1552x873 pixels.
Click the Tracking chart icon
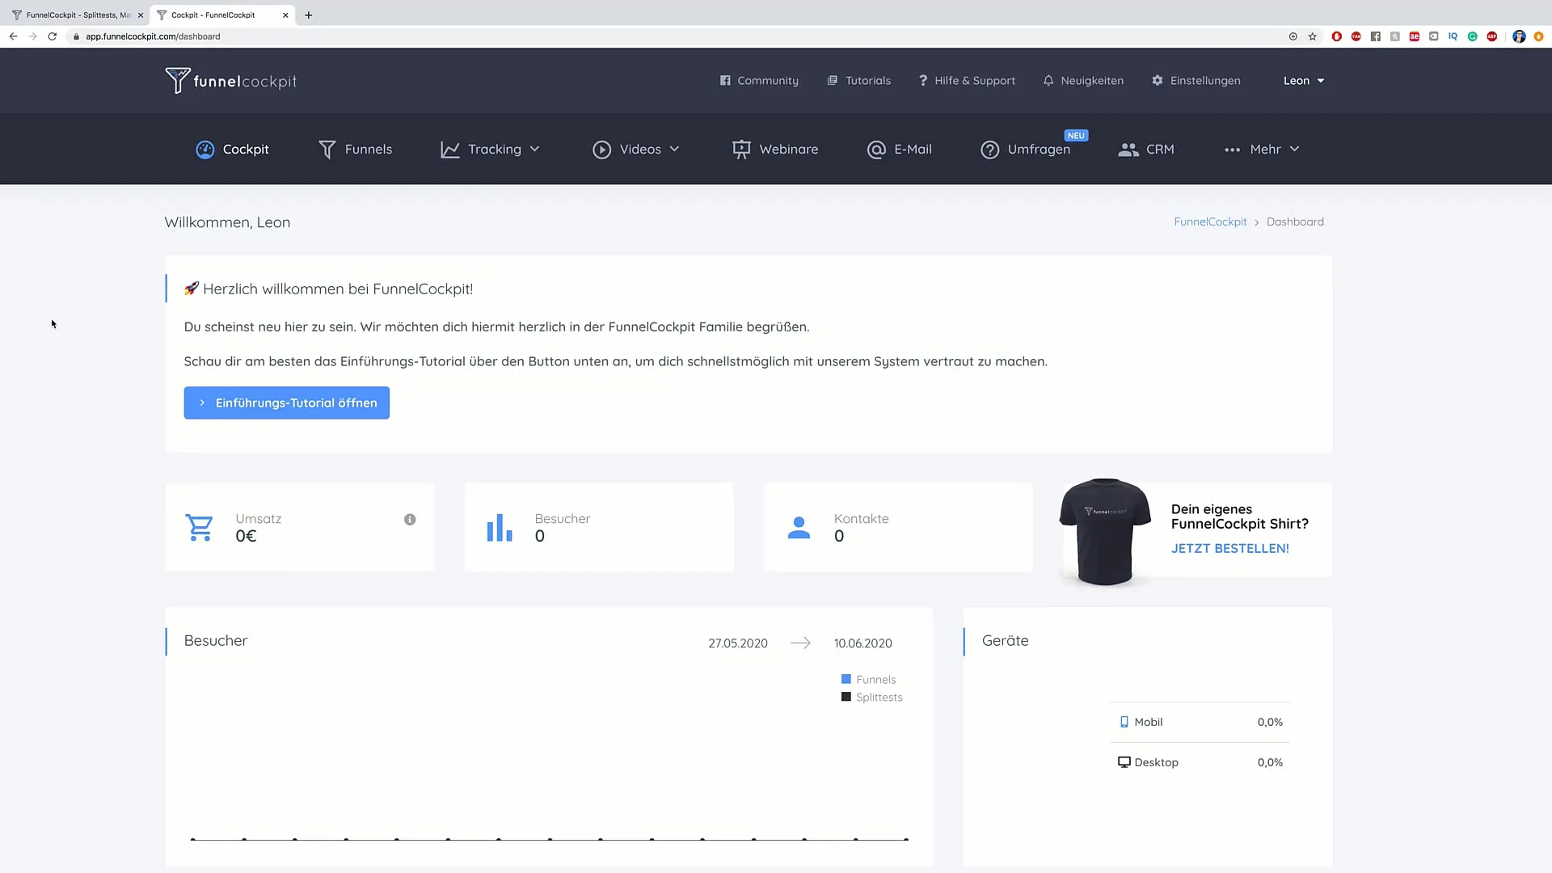pyautogui.click(x=450, y=150)
